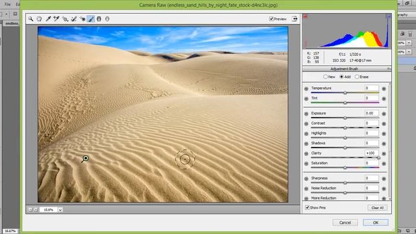Decrease Exposure with its minus icon

(x=306, y=114)
